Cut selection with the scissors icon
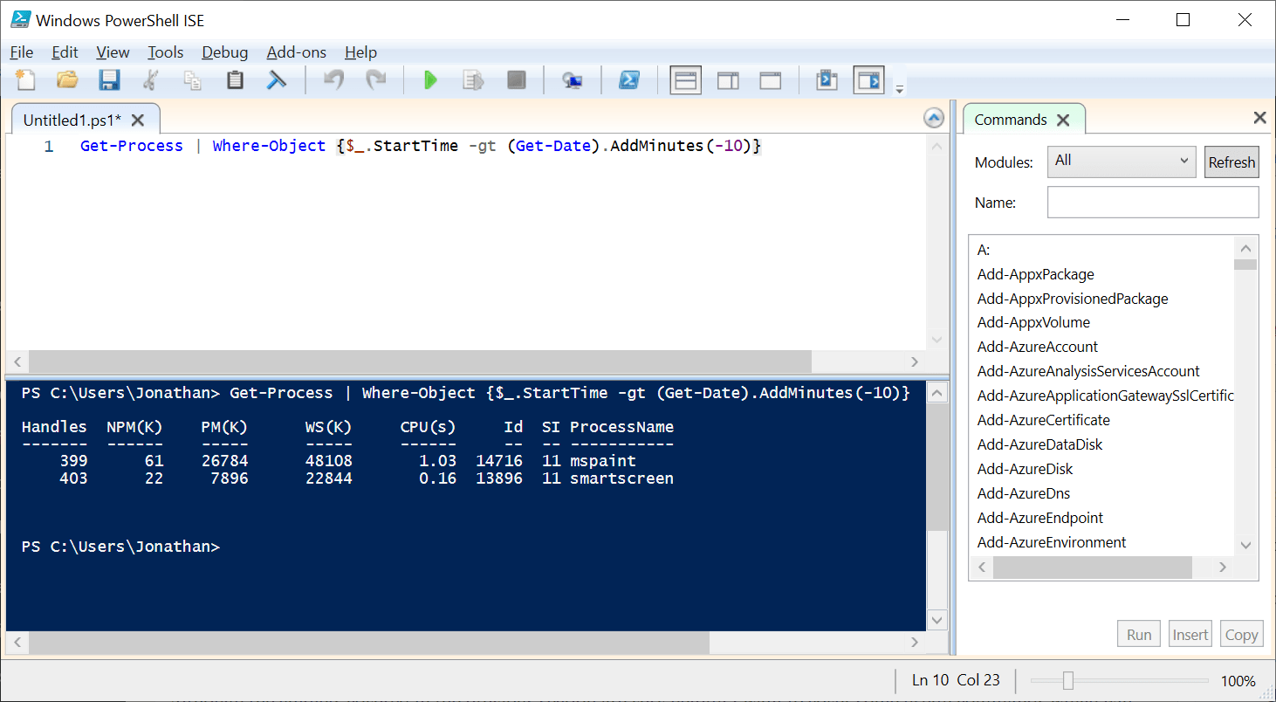 point(150,80)
